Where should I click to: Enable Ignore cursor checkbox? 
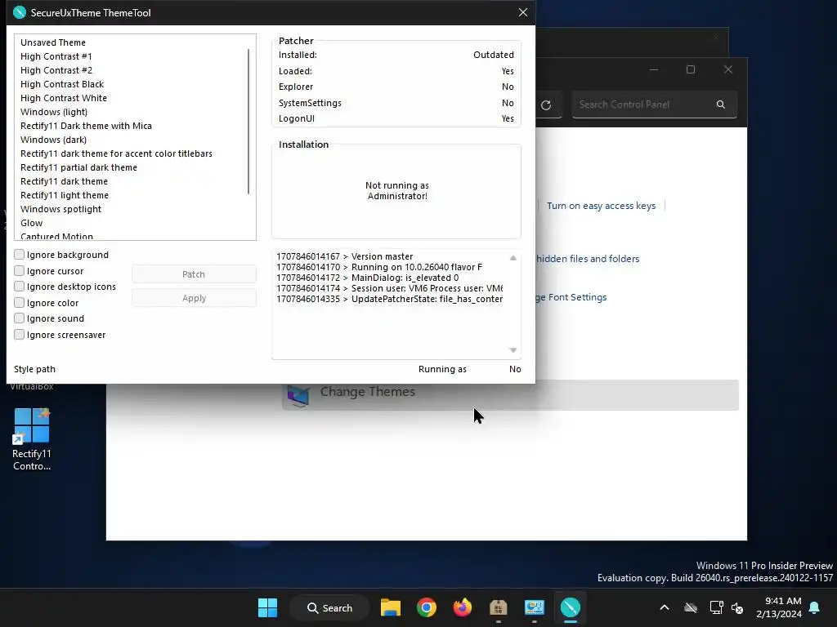[x=20, y=270]
